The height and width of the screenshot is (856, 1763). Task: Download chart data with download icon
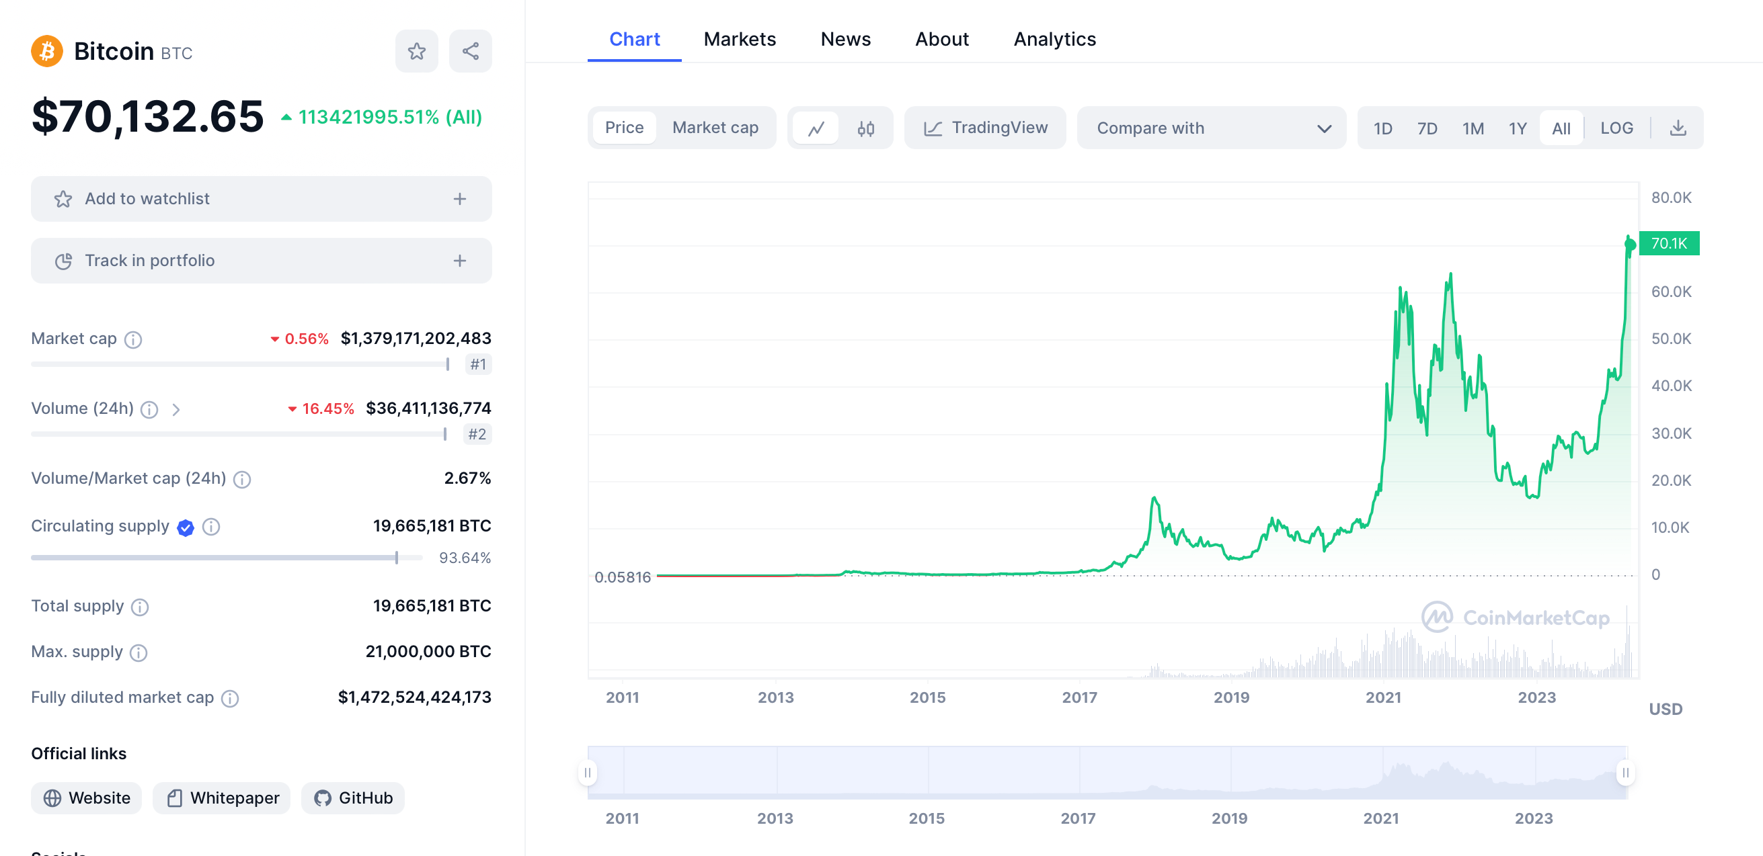pos(1678,128)
